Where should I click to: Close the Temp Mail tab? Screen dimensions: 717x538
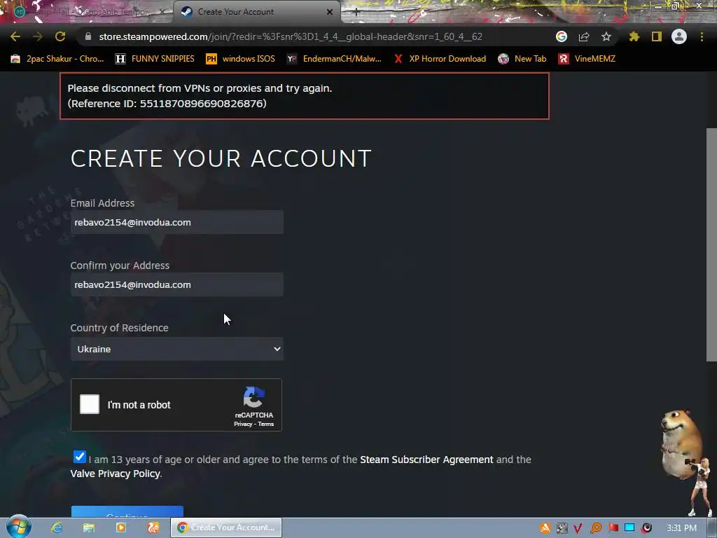click(162, 12)
